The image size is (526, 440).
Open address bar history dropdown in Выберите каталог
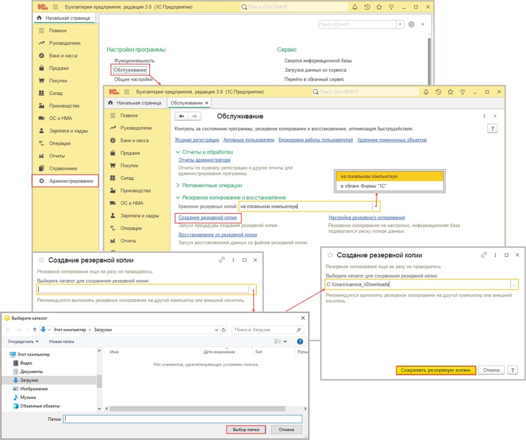pos(216,330)
